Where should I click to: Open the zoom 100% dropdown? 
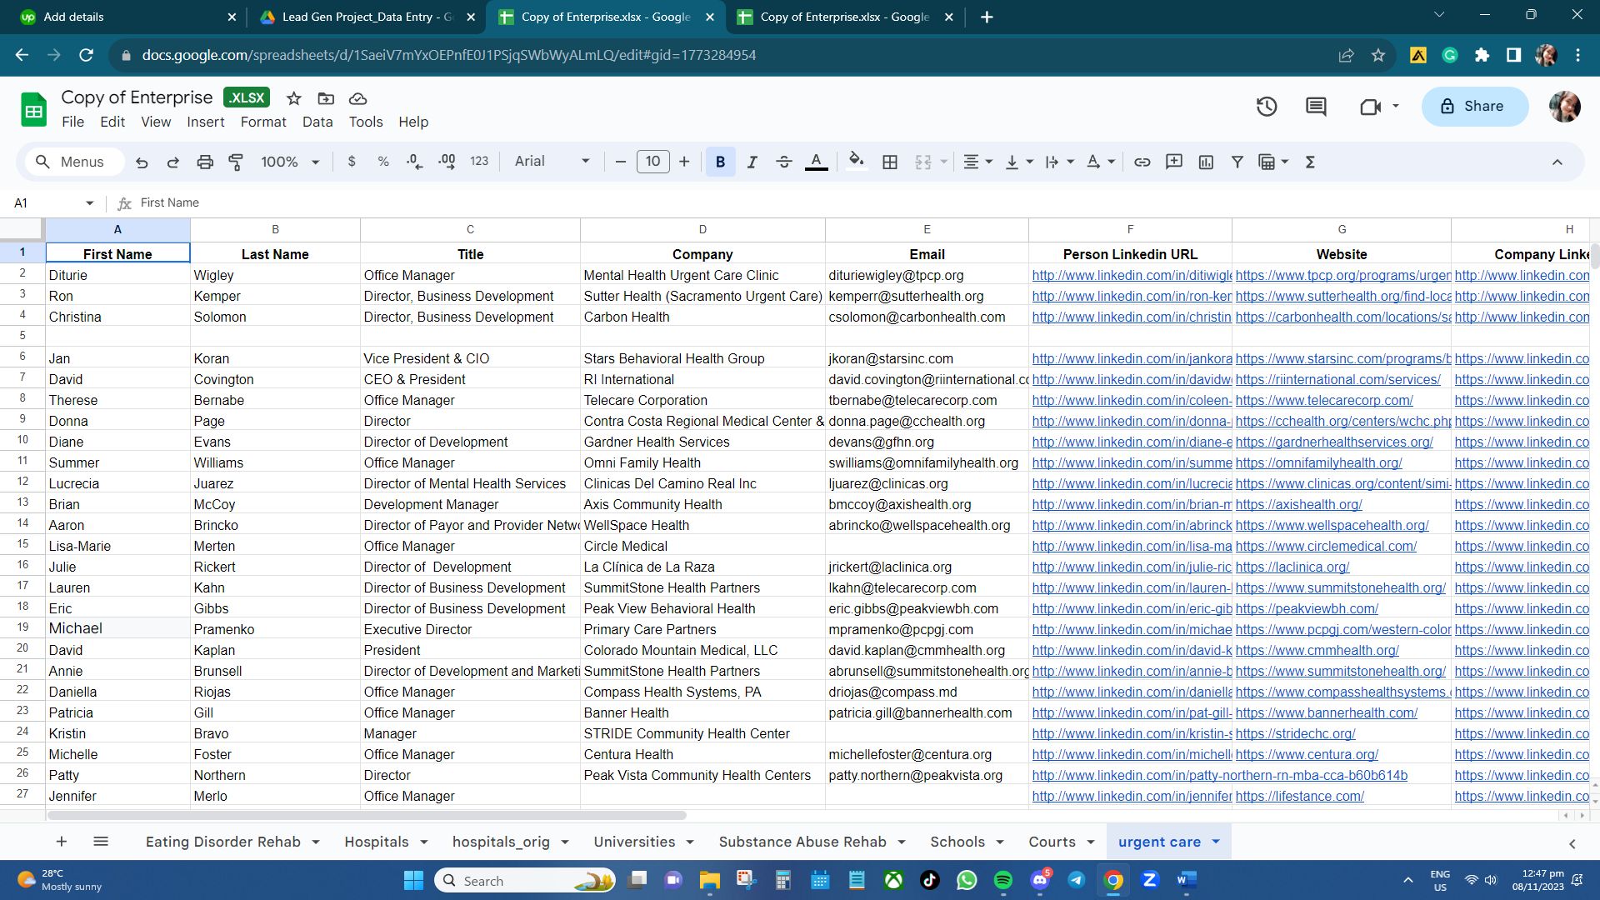289,162
